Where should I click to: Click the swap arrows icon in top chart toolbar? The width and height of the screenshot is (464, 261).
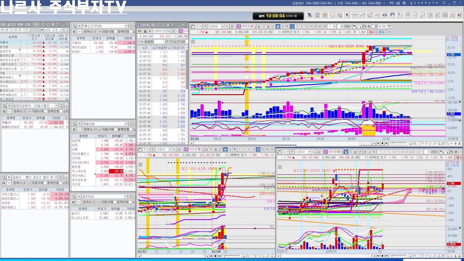click(310, 15)
